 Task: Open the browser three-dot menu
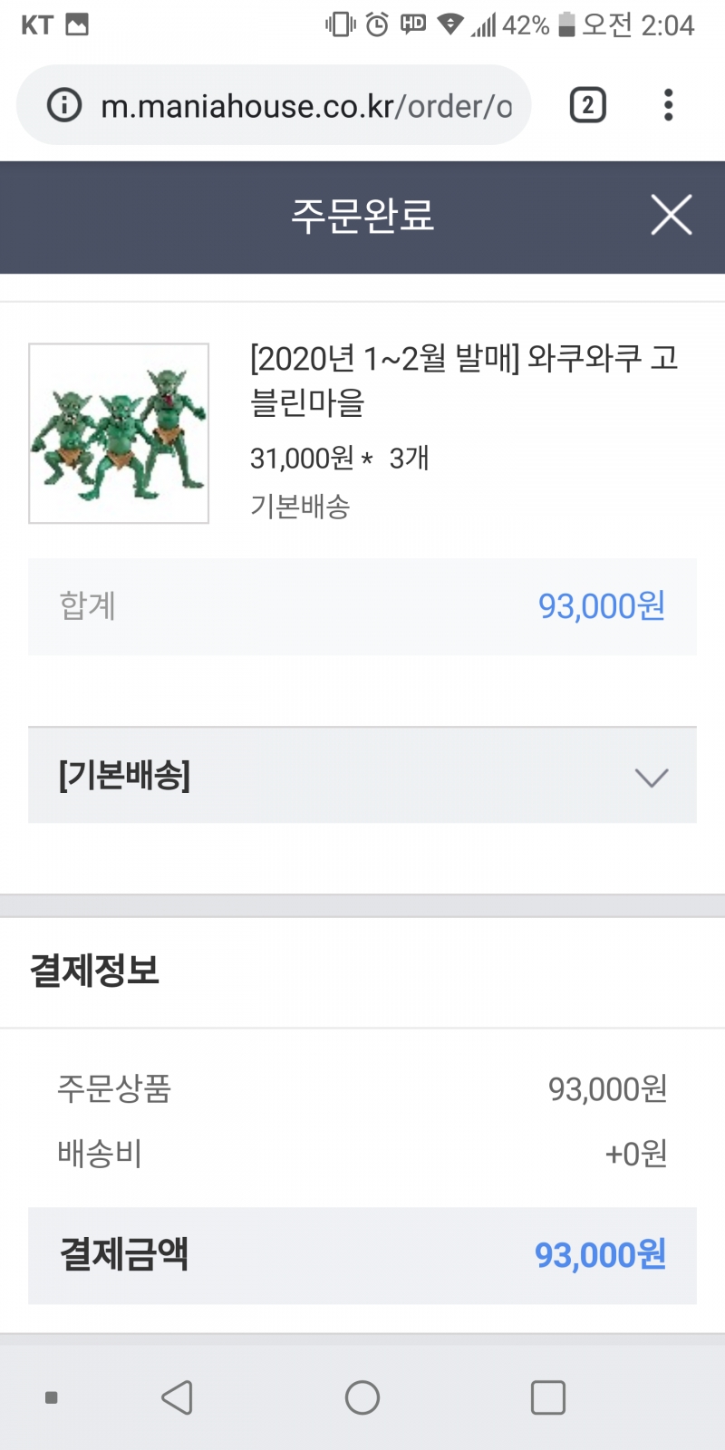668,105
